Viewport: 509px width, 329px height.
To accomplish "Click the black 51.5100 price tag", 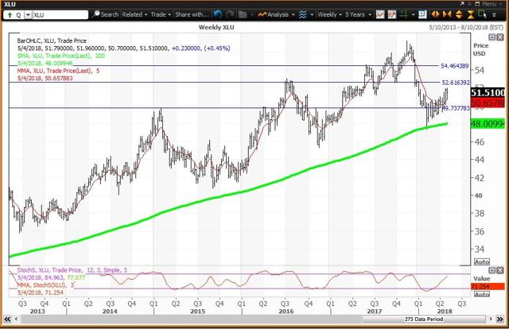I will pyautogui.click(x=488, y=93).
